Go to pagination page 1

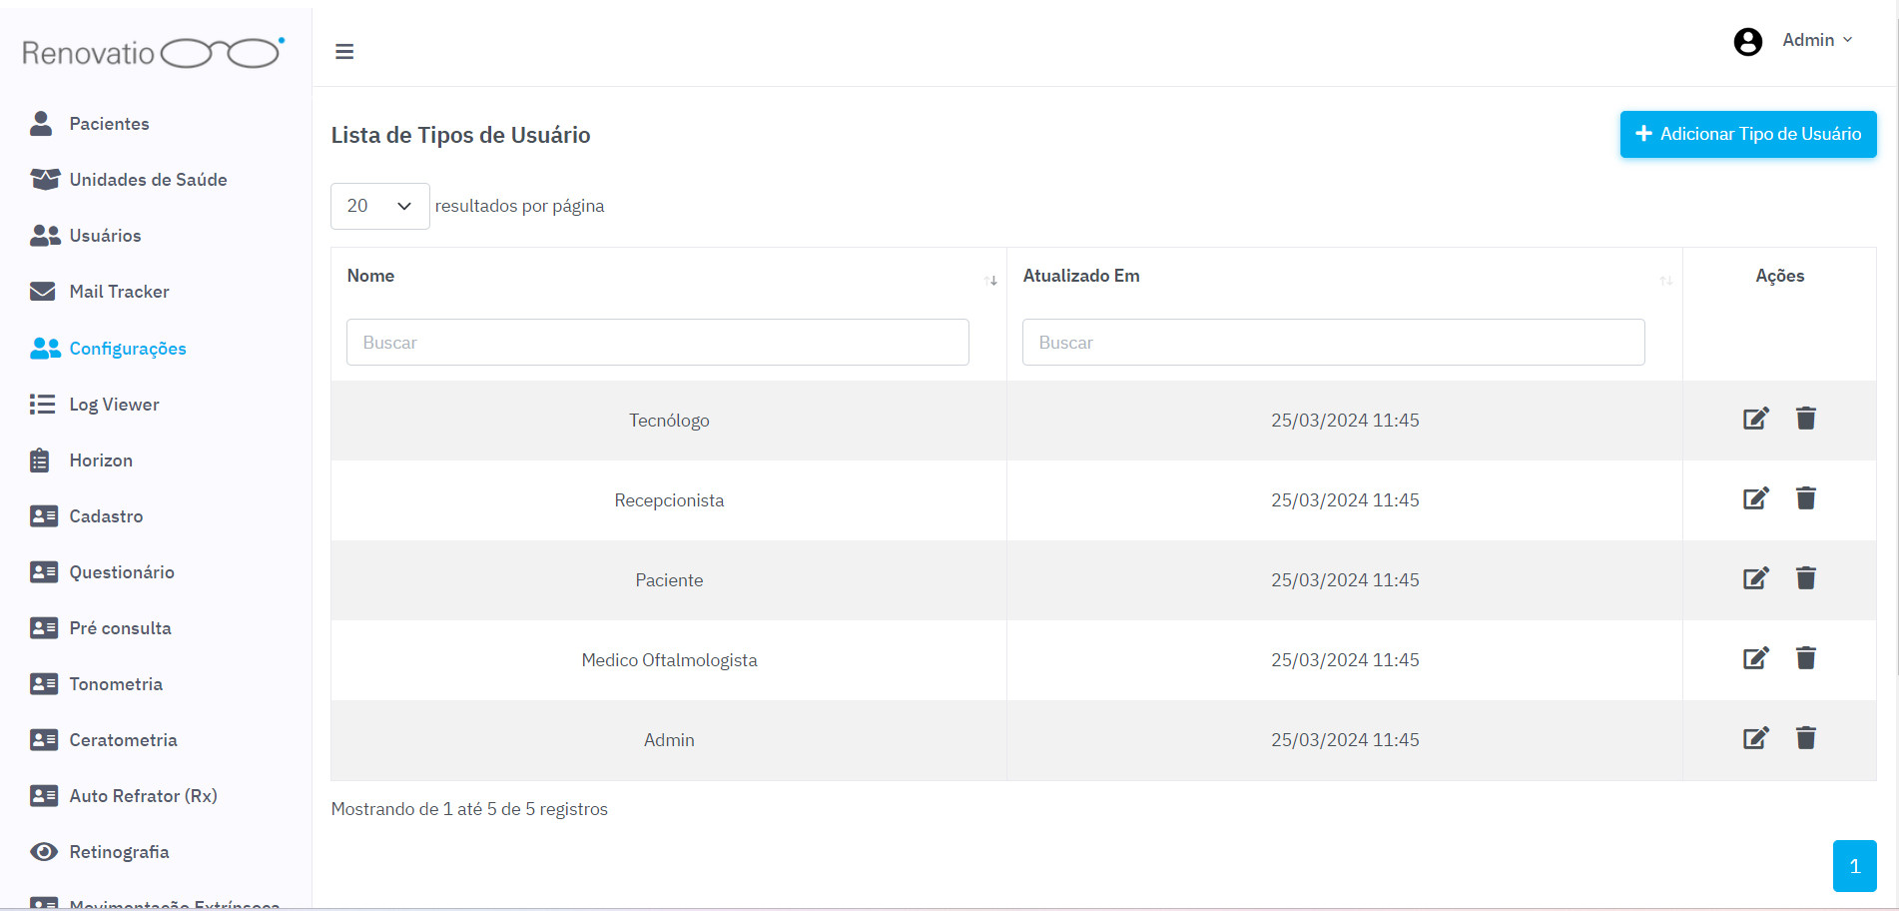click(x=1854, y=866)
